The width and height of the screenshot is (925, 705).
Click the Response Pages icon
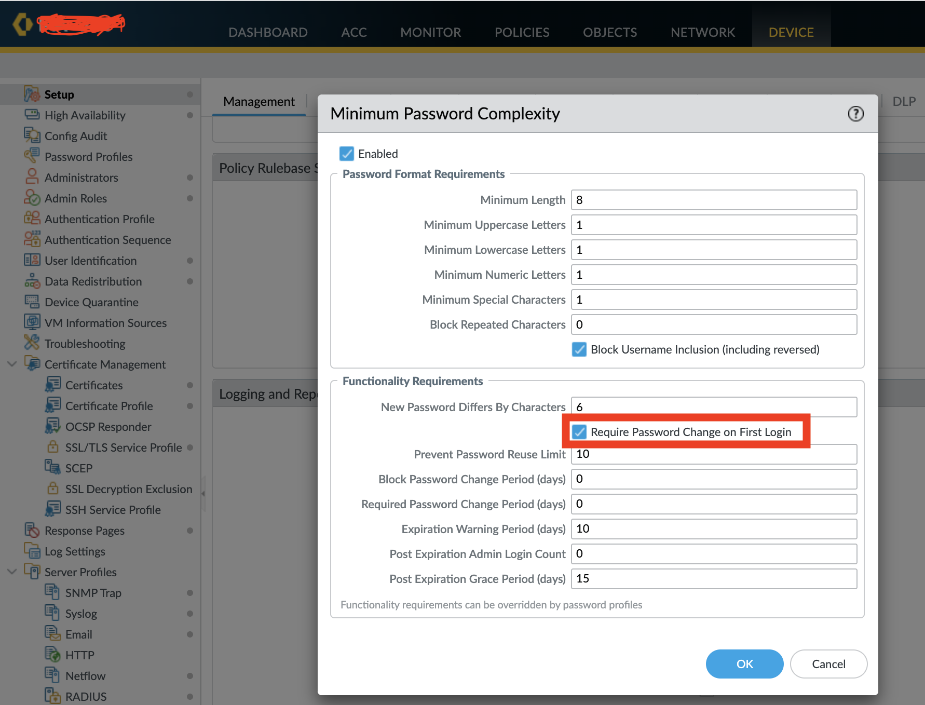32,530
